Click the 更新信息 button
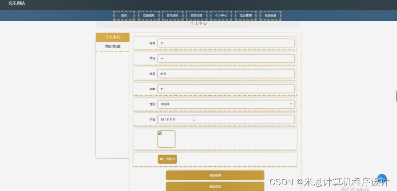The height and width of the screenshot is (191, 397). click(215, 175)
